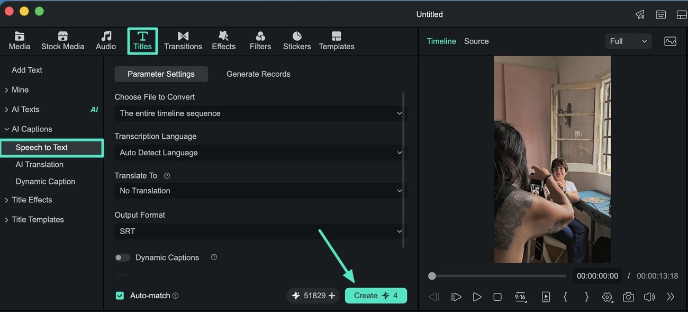Uncheck the Auto-match checkbox

click(120, 296)
